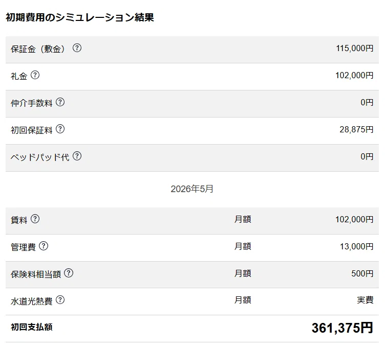The height and width of the screenshot is (349, 385).
Task: Select the 13,000円 management fee amount
Action: tap(356, 246)
